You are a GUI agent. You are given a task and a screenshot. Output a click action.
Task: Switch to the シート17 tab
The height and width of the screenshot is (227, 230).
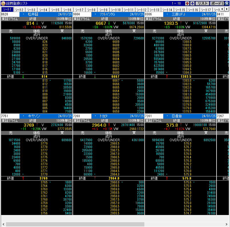206,10
